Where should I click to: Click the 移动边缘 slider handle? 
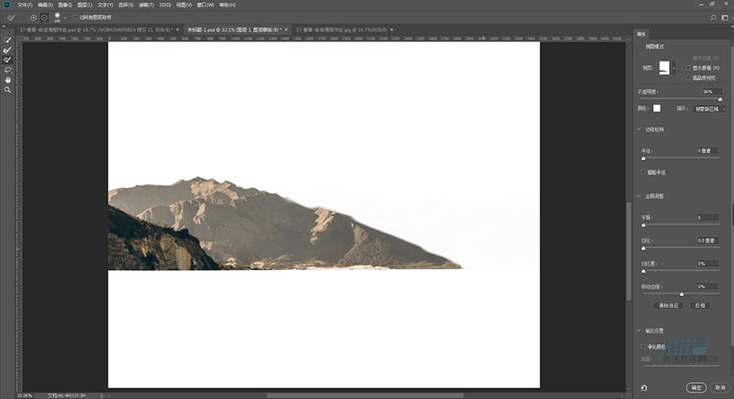tap(682, 294)
